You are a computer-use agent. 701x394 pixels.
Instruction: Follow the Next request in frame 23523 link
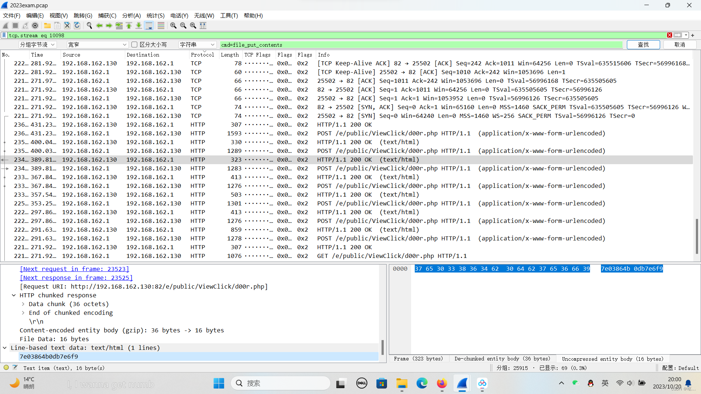(x=74, y=269)
